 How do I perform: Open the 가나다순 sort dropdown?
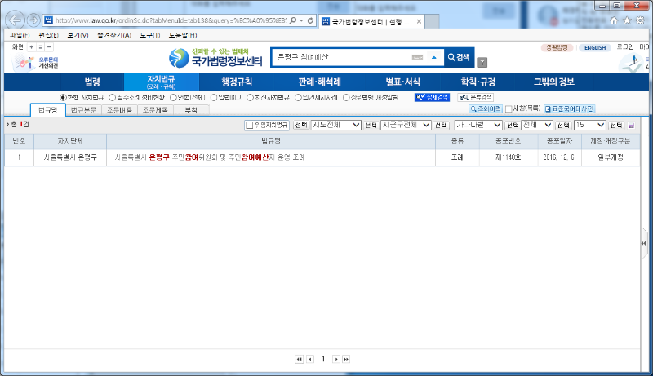click(478, 125)
